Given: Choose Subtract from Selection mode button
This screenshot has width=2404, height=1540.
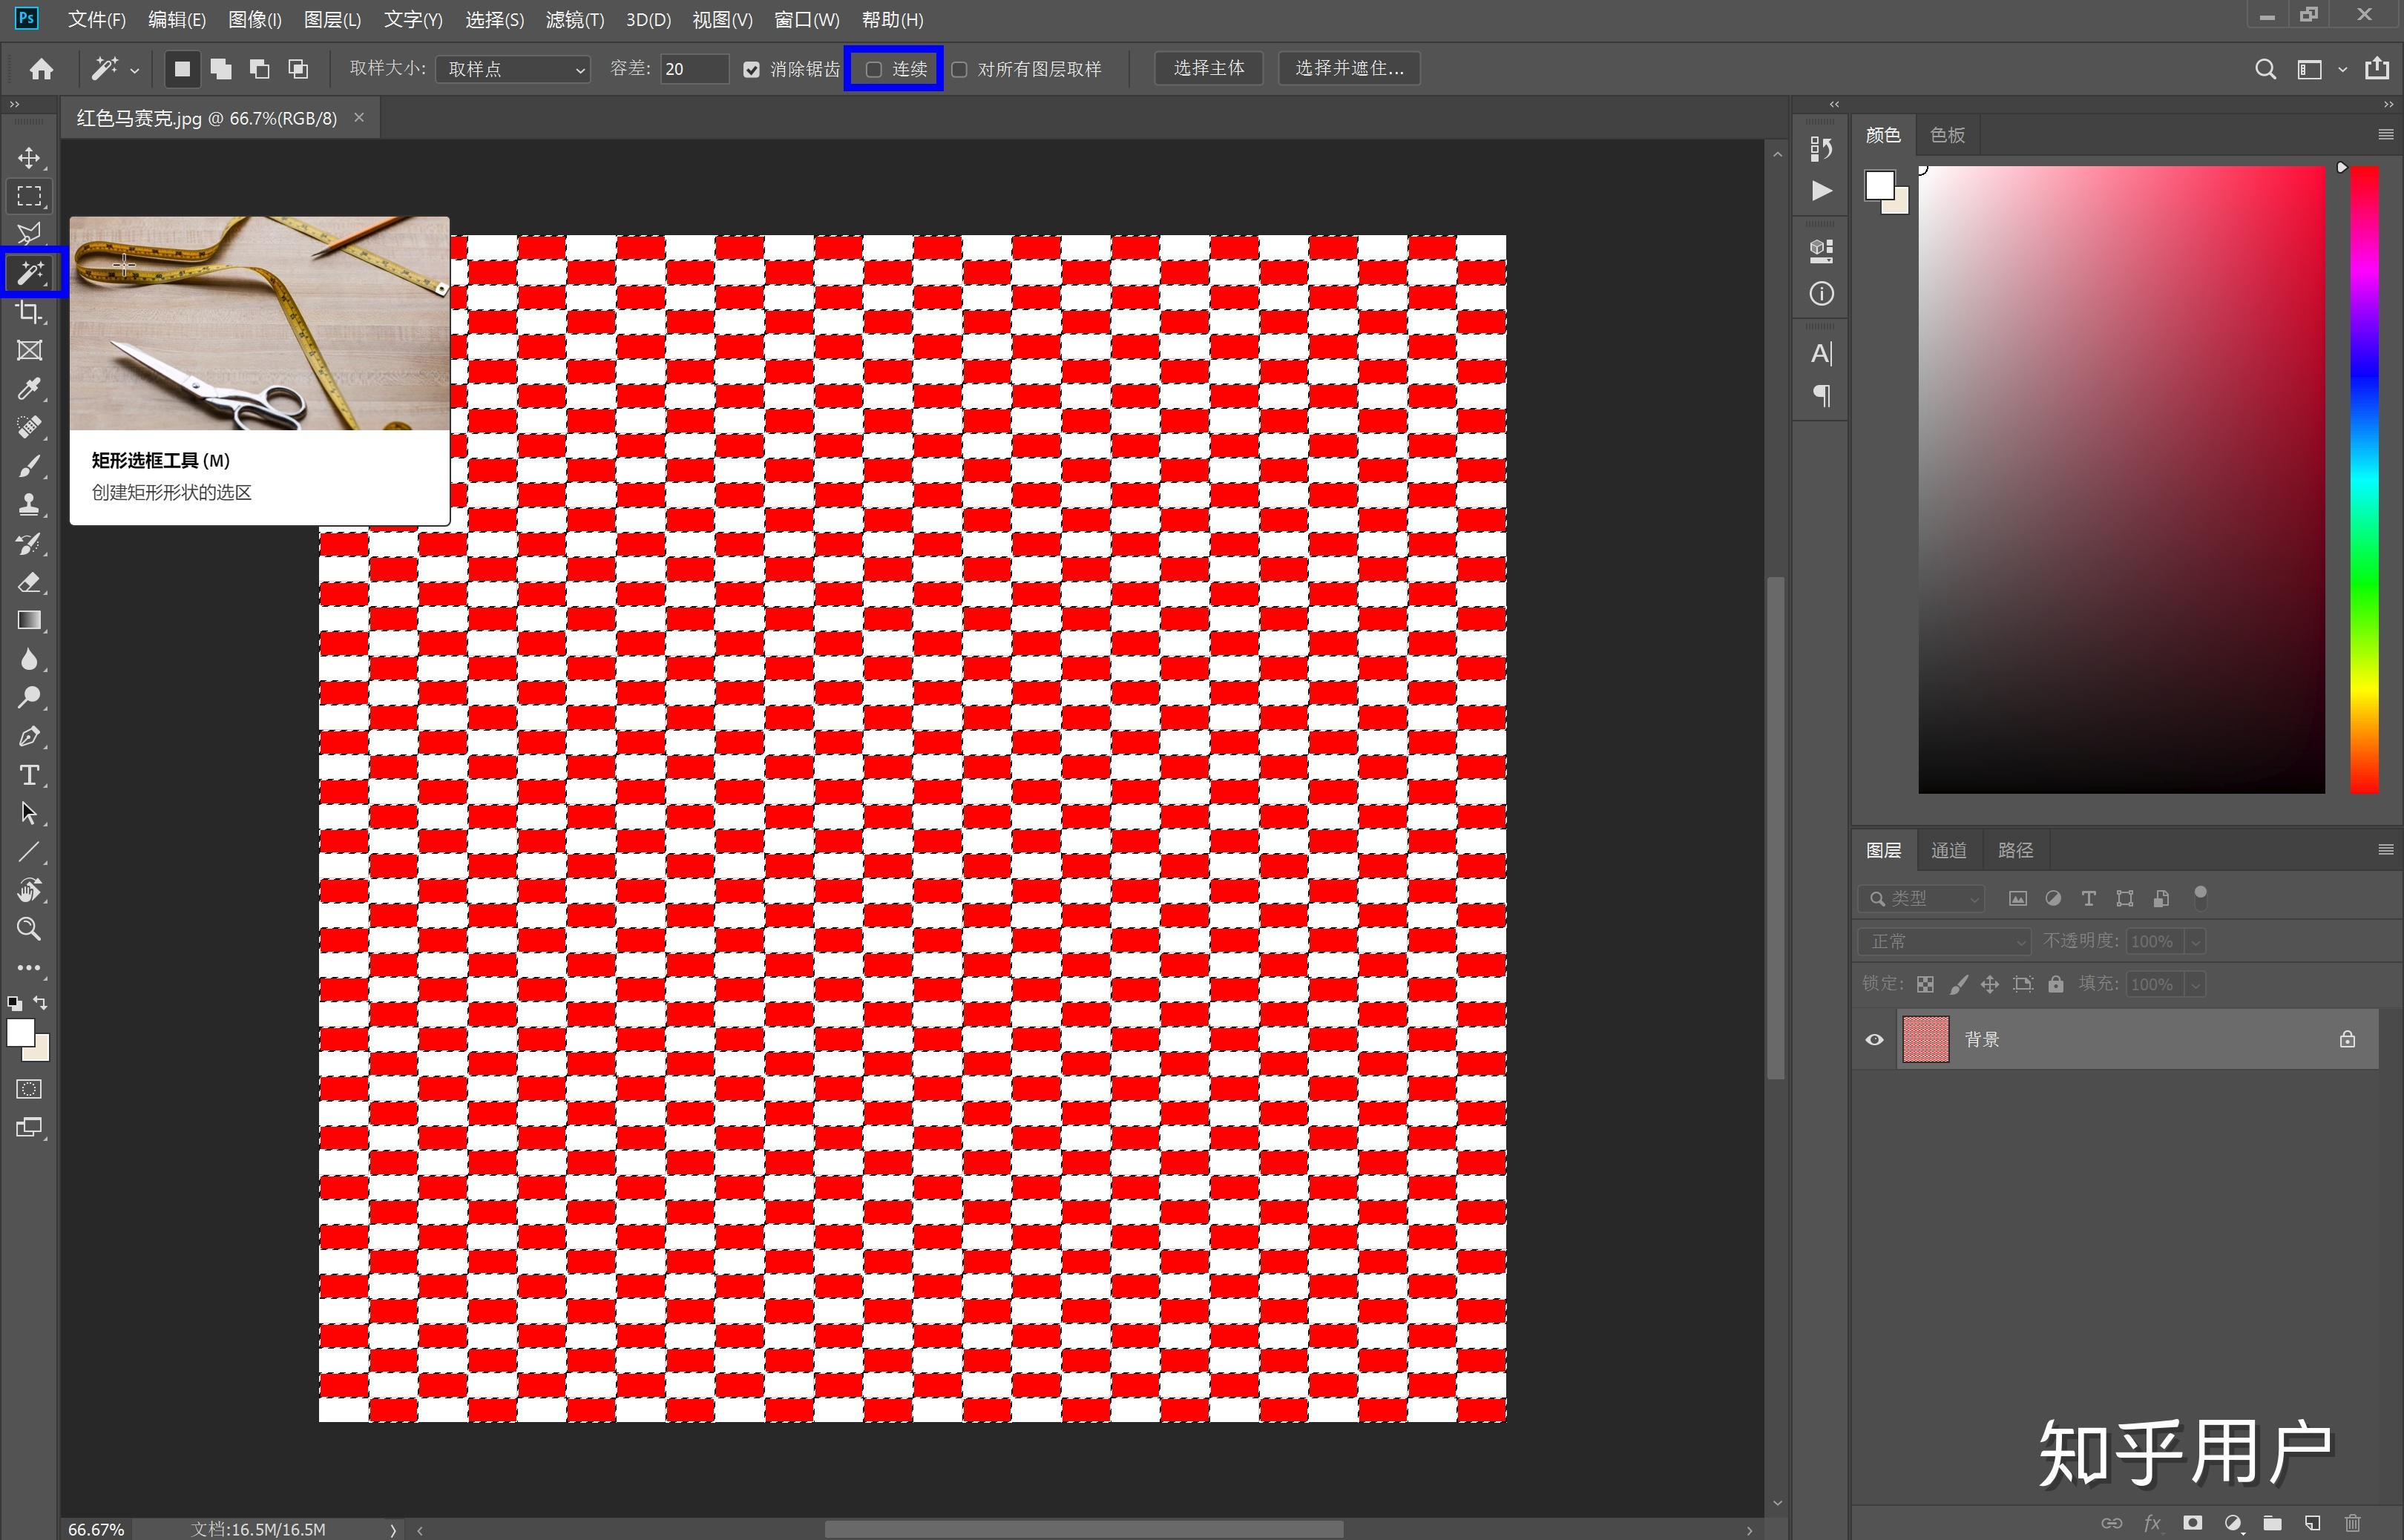Looking at the screenshot, I should (259, 68).
